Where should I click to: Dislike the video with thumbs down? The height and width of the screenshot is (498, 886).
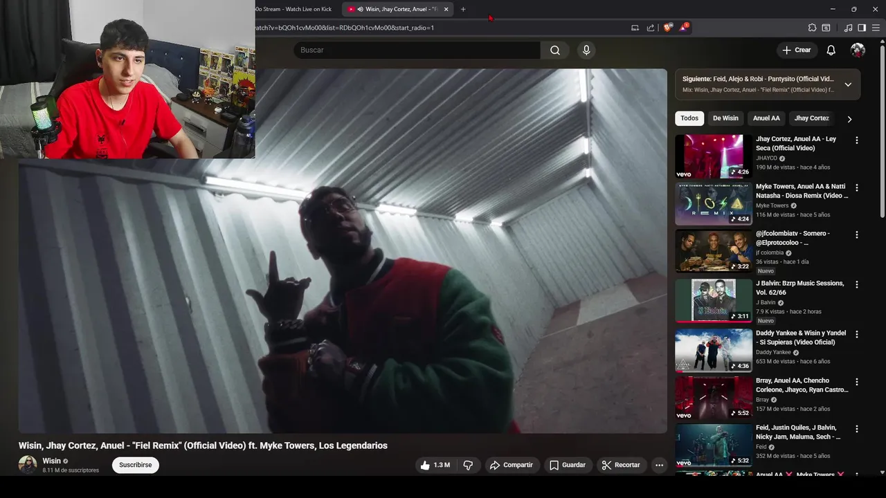click(468, 465)
